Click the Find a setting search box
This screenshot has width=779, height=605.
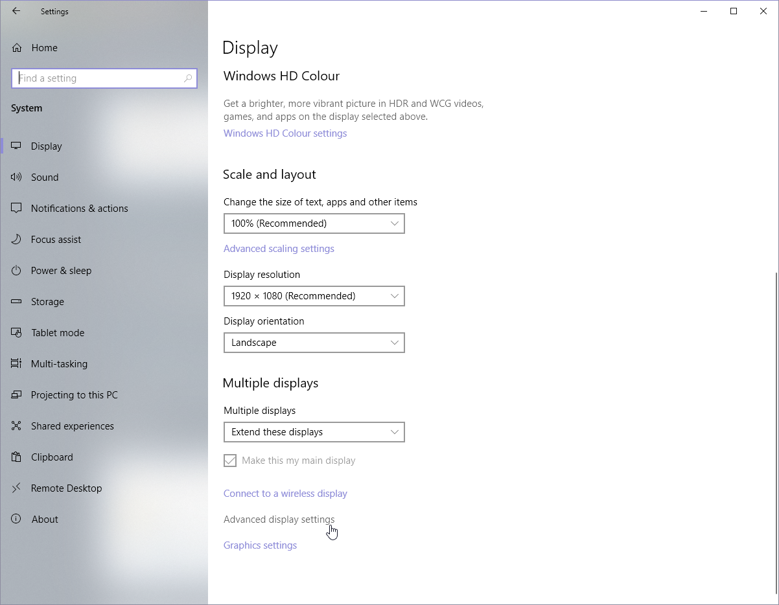(104, 78)
